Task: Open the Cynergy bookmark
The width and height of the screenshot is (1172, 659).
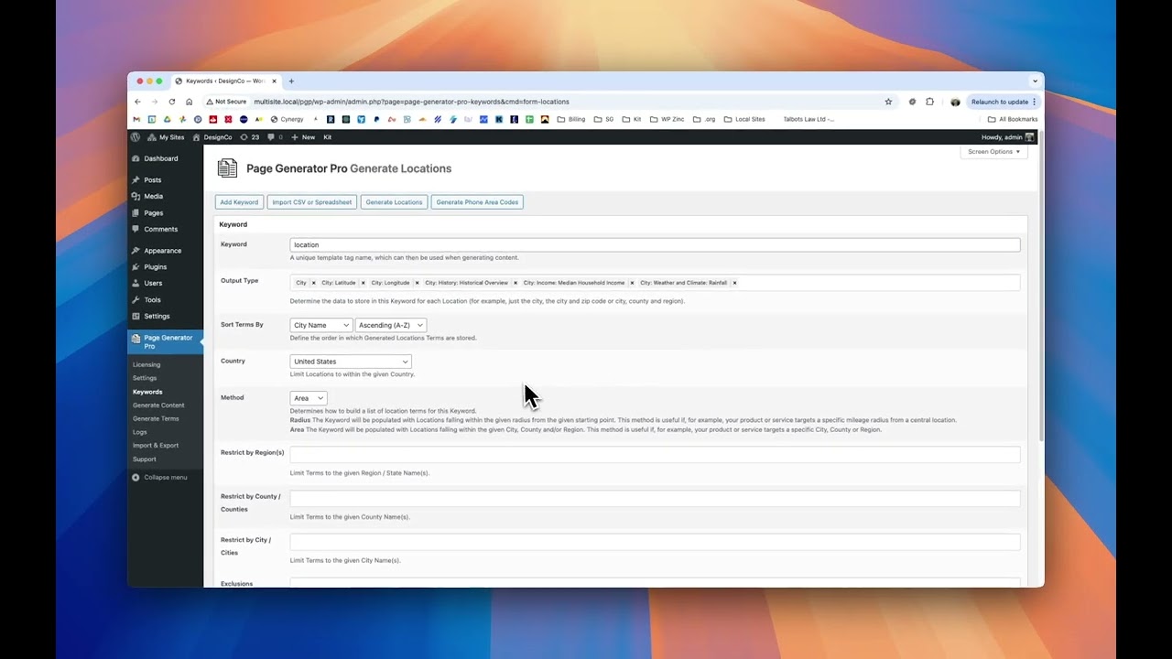Action: click(287, 119)
